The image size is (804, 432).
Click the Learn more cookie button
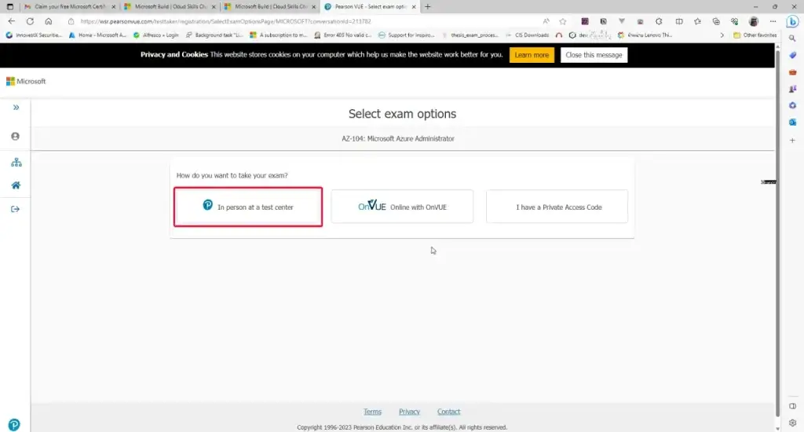pos(532,55)
